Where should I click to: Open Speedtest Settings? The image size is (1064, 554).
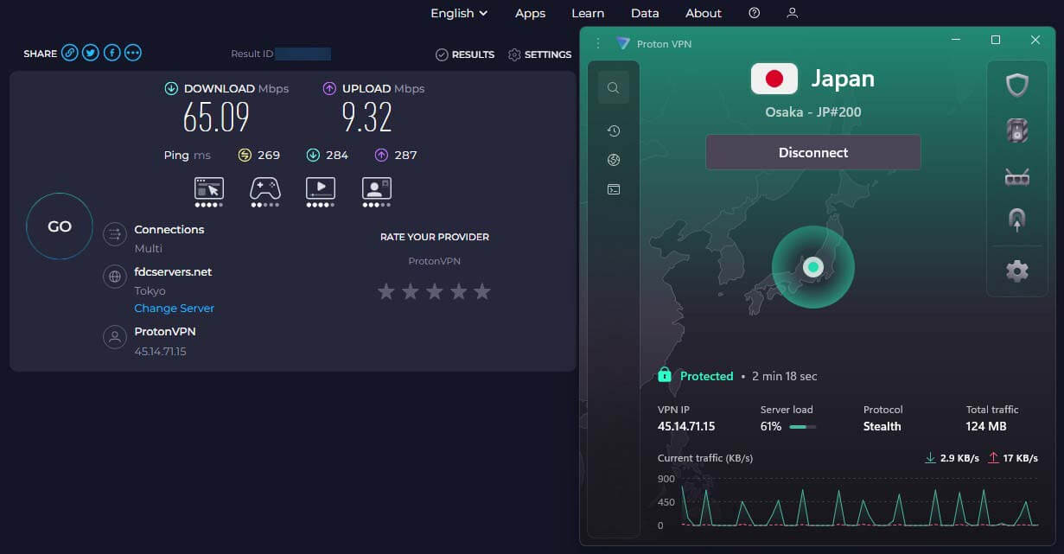(x=540, y=54)
